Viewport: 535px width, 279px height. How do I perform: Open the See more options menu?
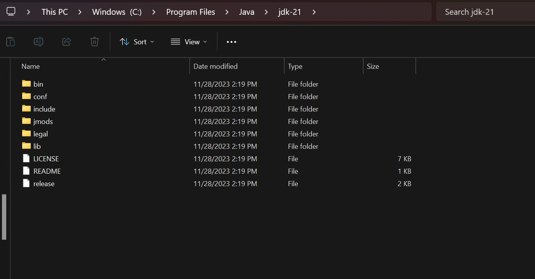[x=231, y=42]
